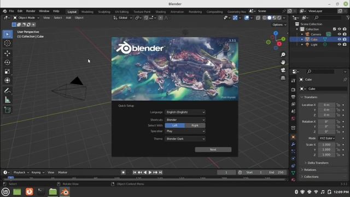Open the Spacebar action dropdown

click(185, 131)
